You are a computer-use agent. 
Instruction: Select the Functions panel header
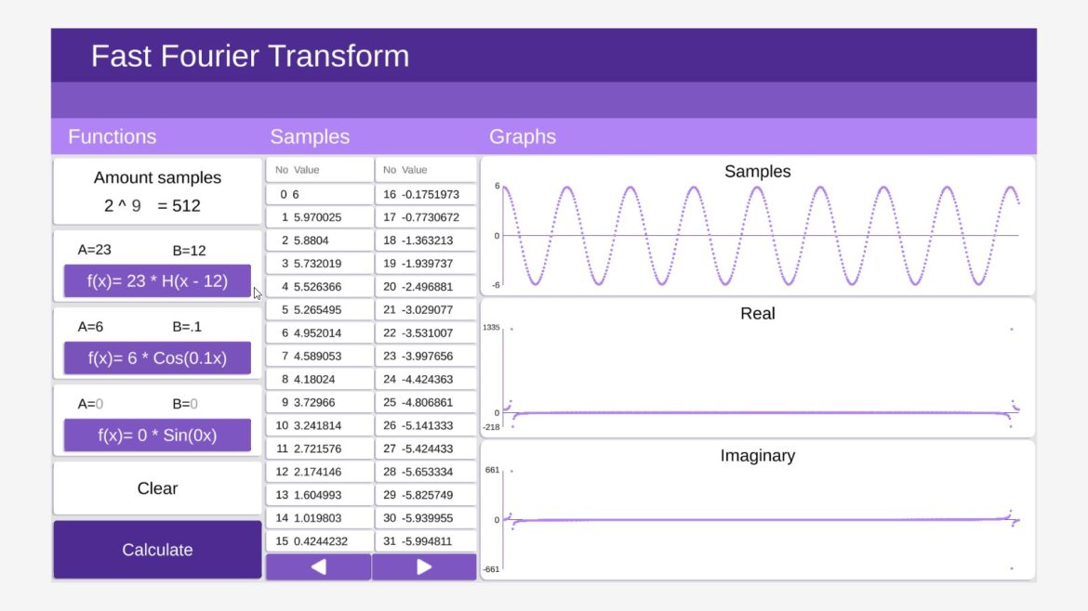112,136
